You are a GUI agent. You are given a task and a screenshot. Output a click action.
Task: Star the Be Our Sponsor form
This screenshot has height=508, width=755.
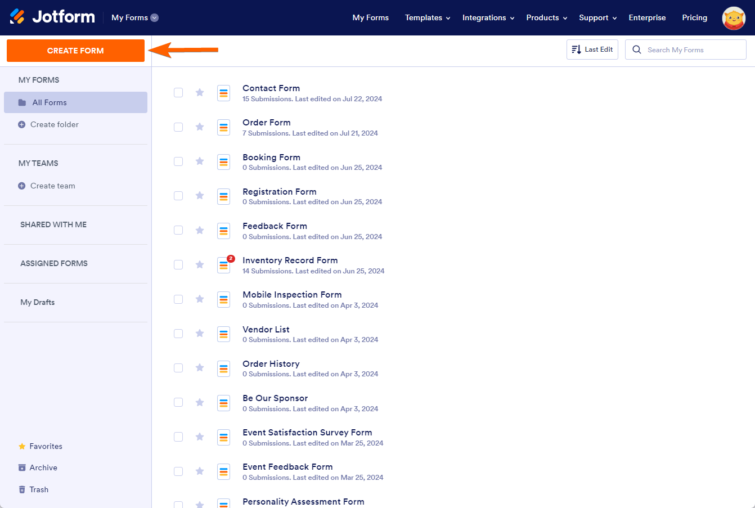point(200,402)
